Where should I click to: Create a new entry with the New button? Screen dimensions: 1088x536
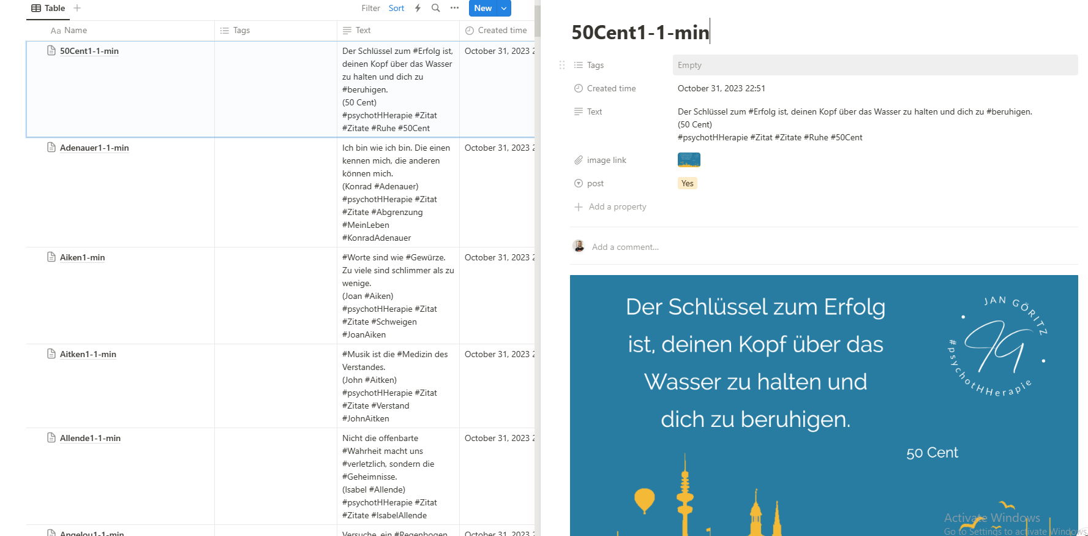[x=482, y=8]
